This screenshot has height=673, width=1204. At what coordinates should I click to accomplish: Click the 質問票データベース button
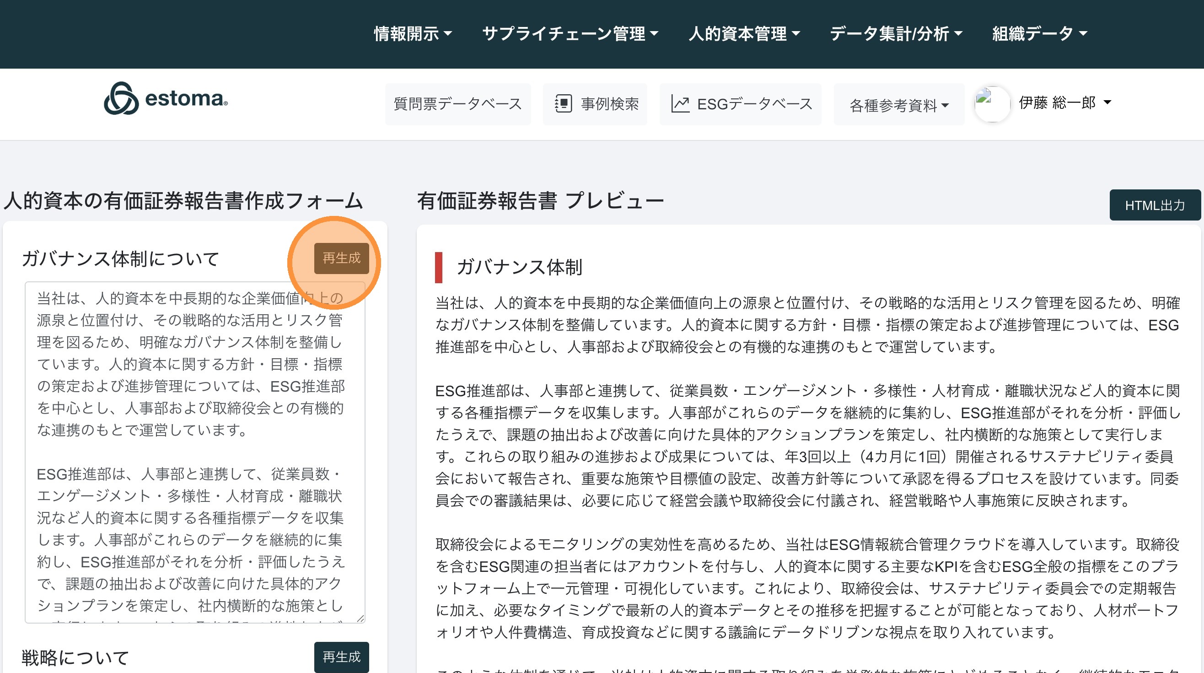coord(457,104)
